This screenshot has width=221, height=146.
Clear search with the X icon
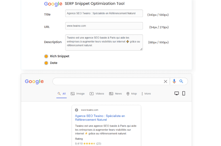click(x=165, y=81)
